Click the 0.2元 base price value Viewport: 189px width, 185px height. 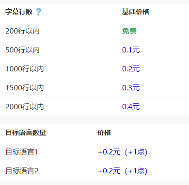[131, 68]
